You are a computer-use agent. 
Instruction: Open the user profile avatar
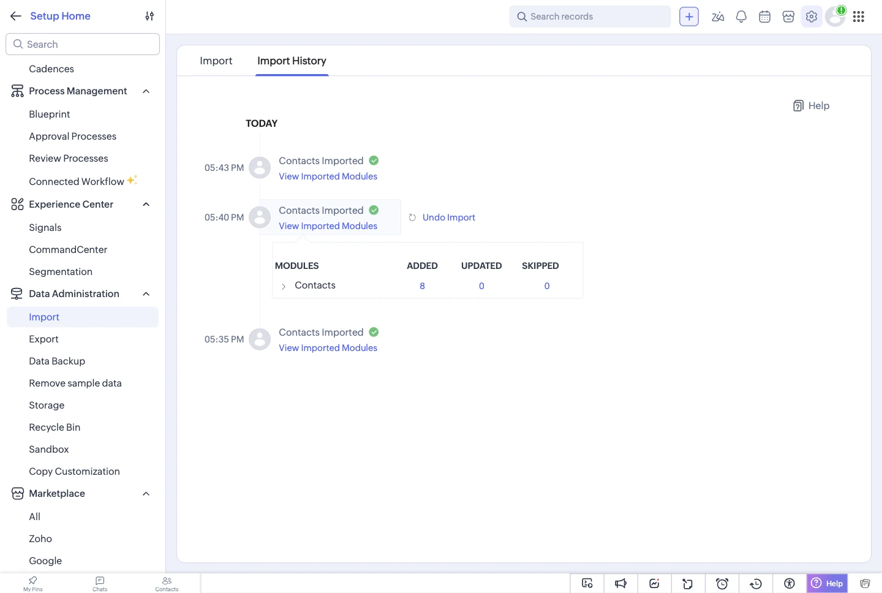(835, 17)
